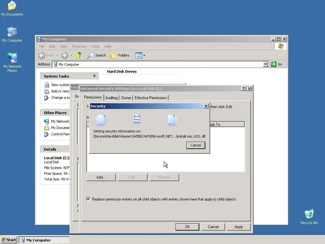This screenshot has height=244, width=325.
Task: Click the Add or remove programs icon
Action: (47, 91)
